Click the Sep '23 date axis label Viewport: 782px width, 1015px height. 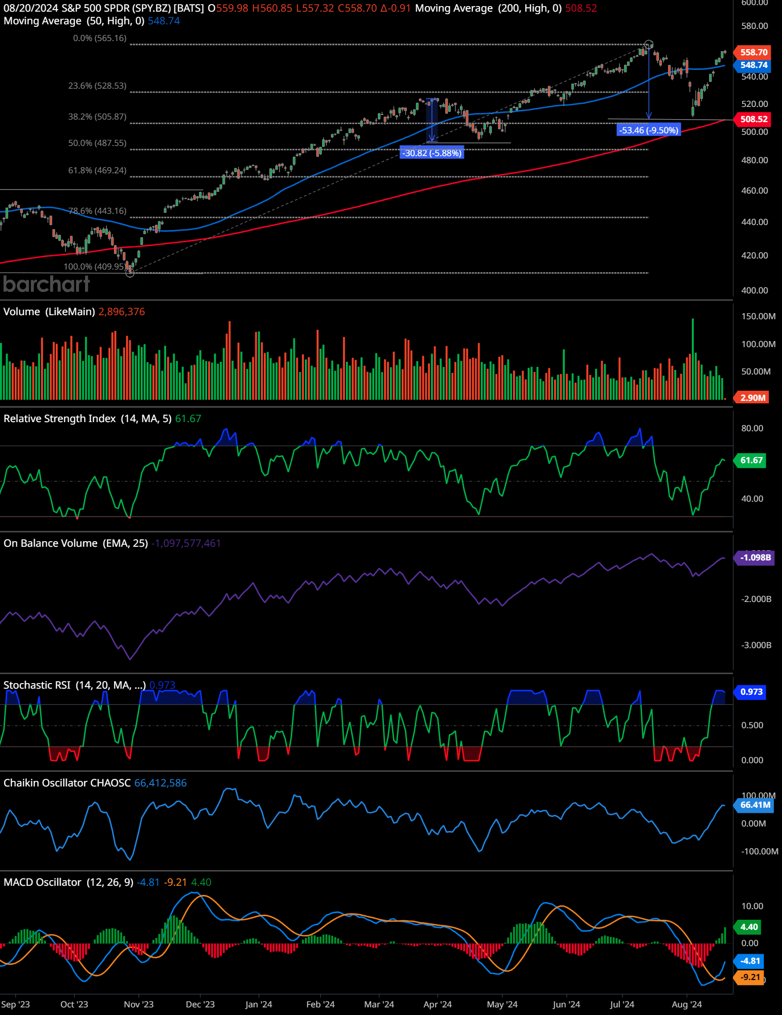coord(16,1004)
